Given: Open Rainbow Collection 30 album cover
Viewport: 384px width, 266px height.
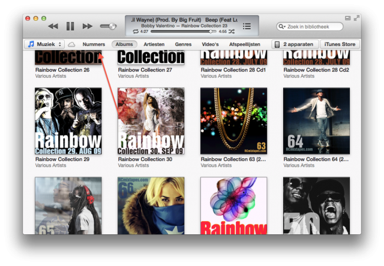Looking at the screenshot, I should click(x=151, y=121).
